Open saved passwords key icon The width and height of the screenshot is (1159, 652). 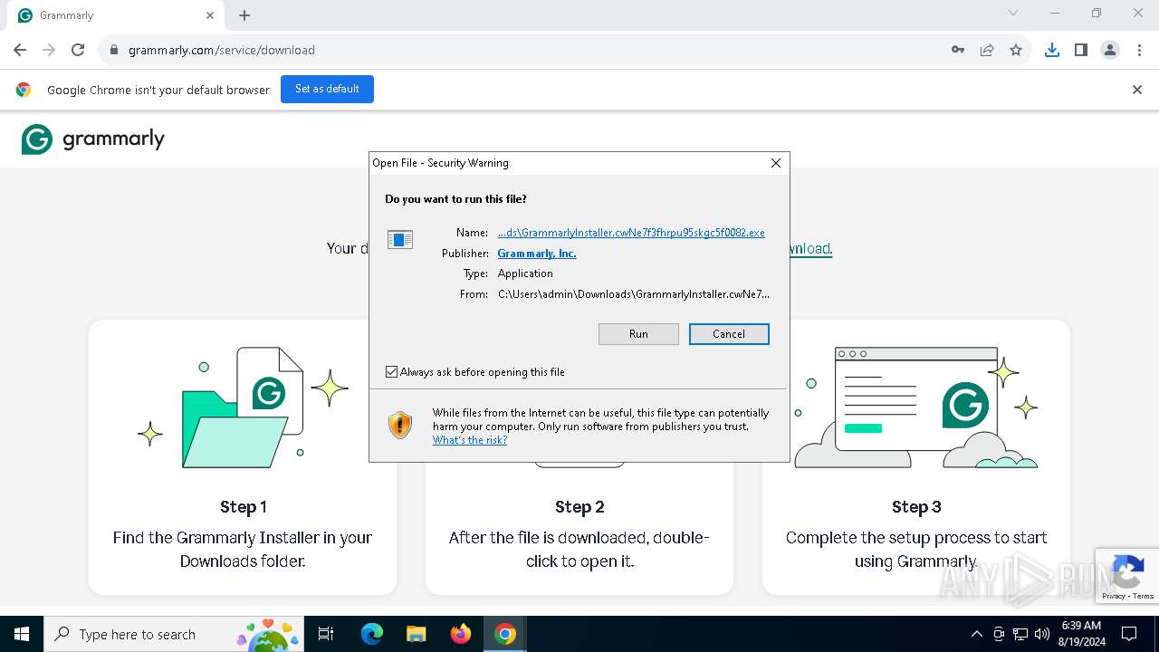958,50
